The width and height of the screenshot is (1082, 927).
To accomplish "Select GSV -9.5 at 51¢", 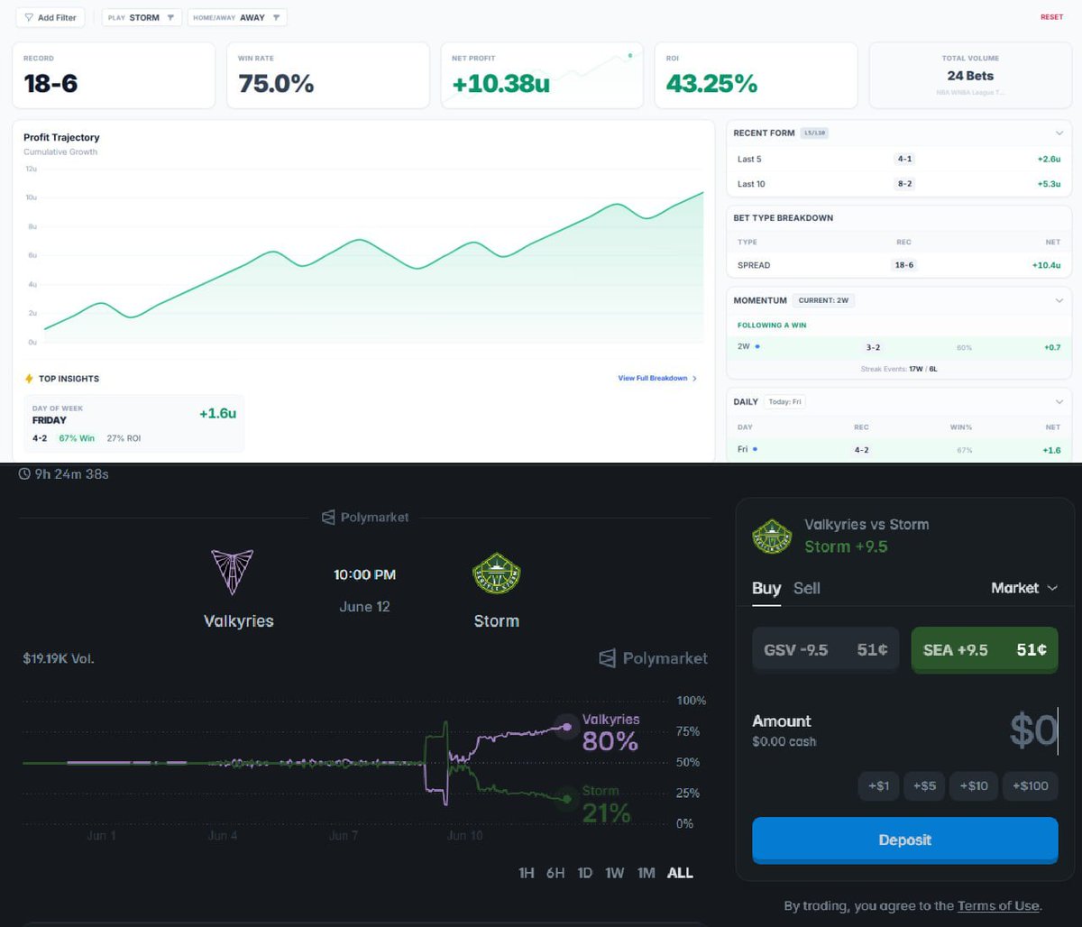I will [x=826, y=650].
